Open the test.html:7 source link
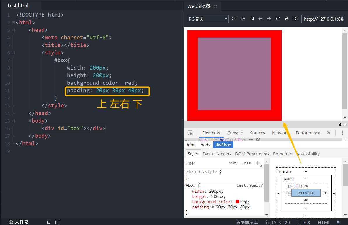The width and height of the screenshot is (348, 225). click(x=249, y=185)
